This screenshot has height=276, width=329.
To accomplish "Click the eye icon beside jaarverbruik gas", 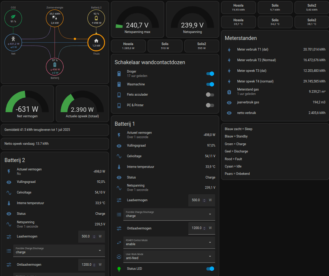I will [x=229, y=103].
